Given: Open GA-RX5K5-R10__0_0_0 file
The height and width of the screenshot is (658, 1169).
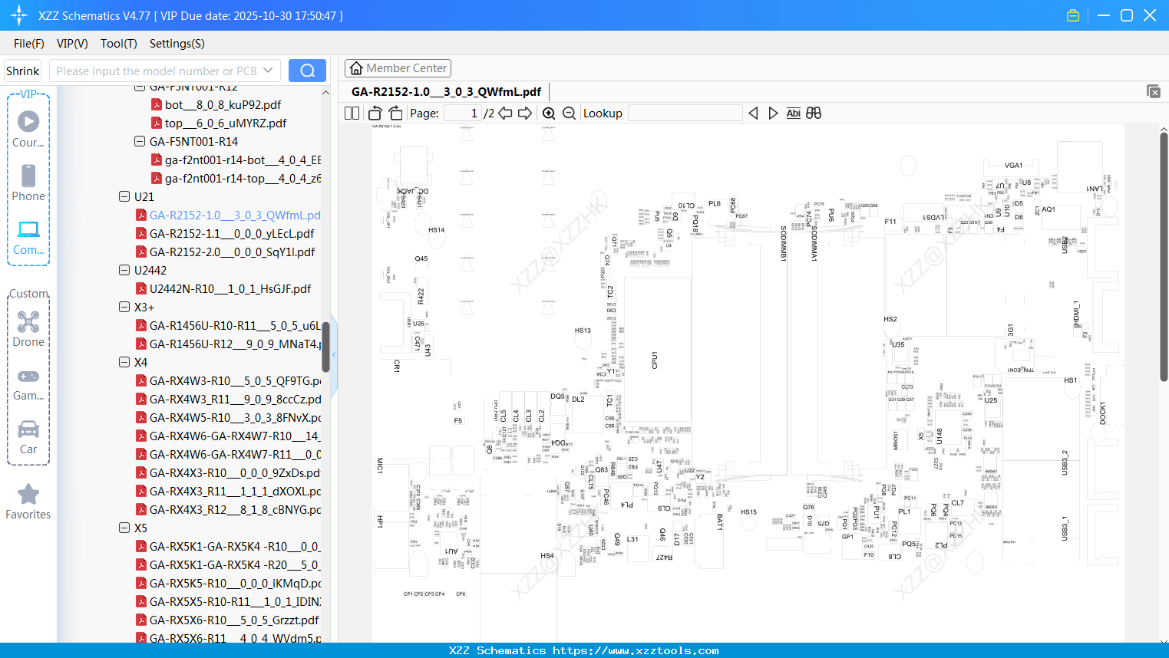Looking at the screenshot, I should pos(235,583).
